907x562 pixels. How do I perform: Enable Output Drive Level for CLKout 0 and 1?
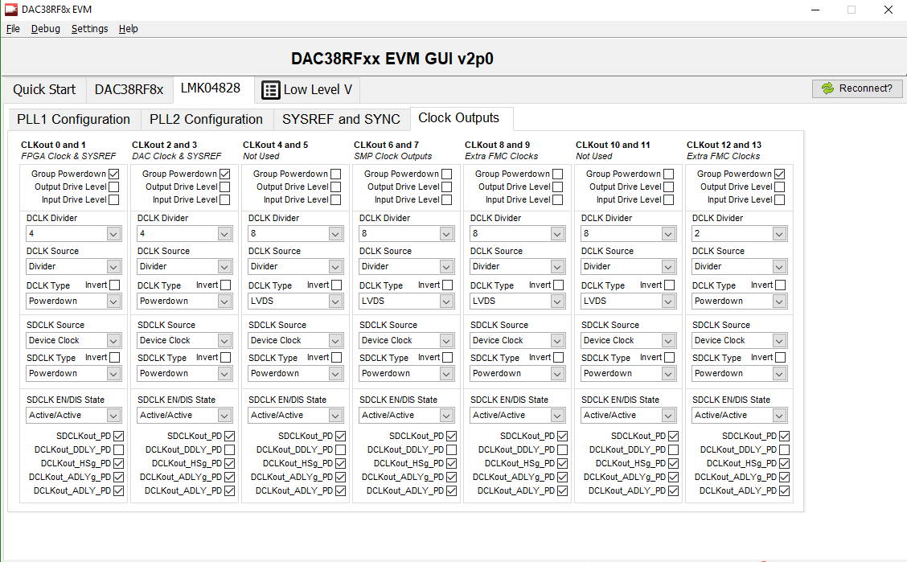coord(114,187)
